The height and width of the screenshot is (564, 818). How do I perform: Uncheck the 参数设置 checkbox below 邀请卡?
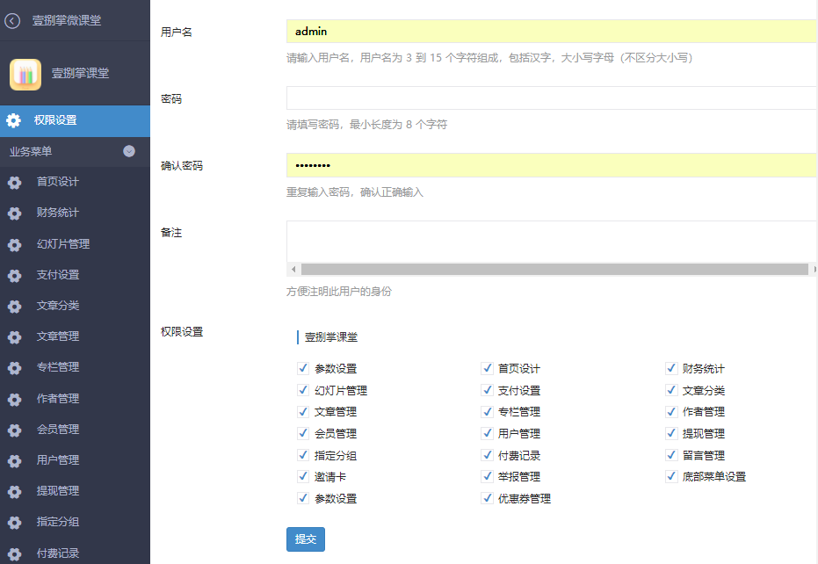tap(303, 498)
